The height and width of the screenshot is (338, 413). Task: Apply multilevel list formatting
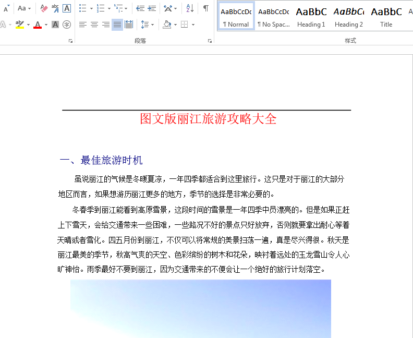point(118,8)
